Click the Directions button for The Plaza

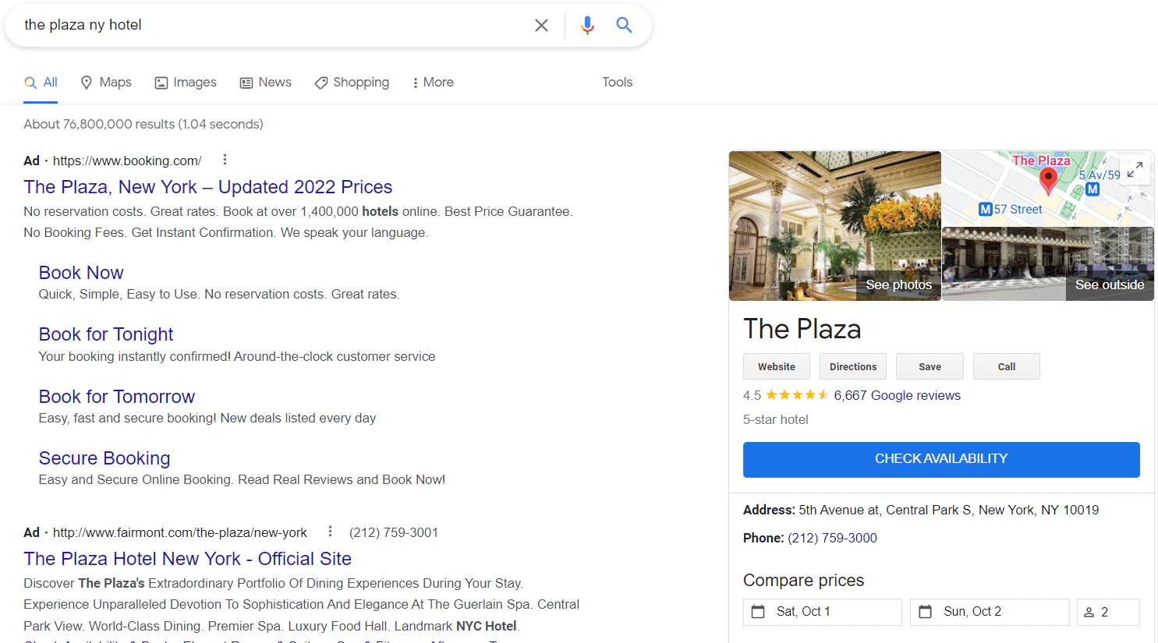coord(852,366)
